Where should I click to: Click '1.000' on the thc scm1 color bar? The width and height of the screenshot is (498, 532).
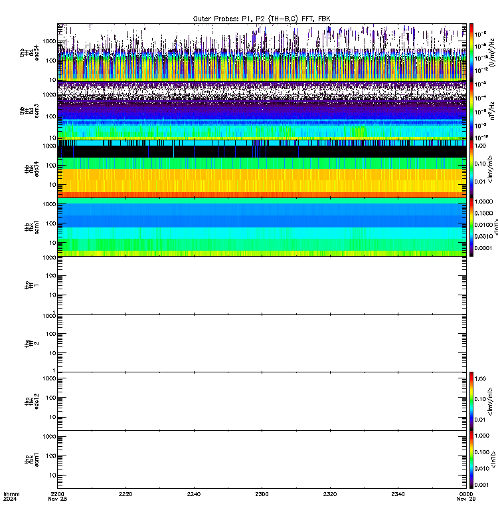click(x=482, y=436)
